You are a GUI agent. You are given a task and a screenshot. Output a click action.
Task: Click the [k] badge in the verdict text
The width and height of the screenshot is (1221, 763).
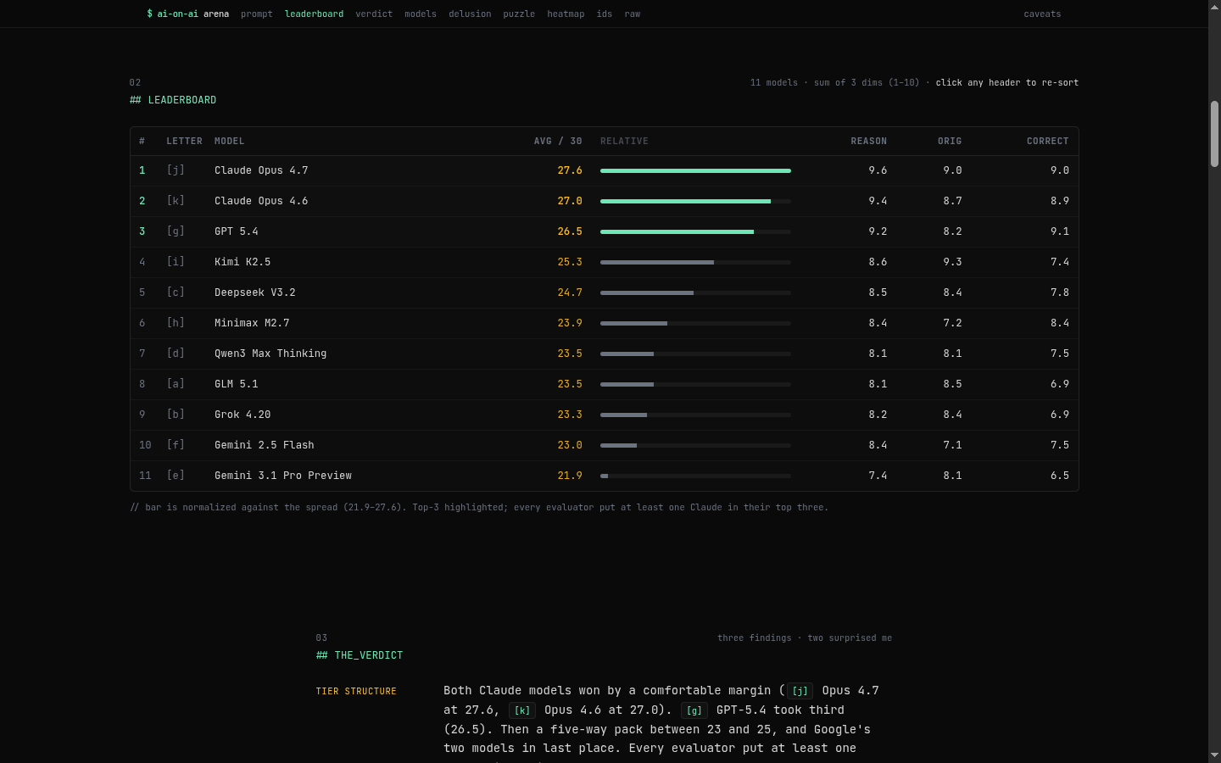click(522, 710)
